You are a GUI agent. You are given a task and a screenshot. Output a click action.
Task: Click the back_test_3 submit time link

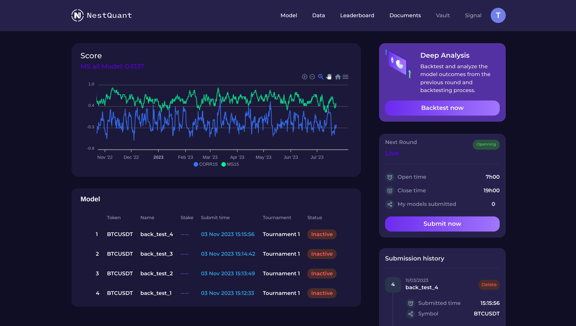pyautogui.click(x=228, y=254)
